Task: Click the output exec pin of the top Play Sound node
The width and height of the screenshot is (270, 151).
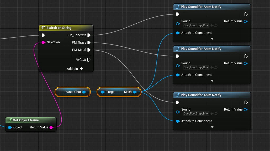Action: (x=246, y=14)
